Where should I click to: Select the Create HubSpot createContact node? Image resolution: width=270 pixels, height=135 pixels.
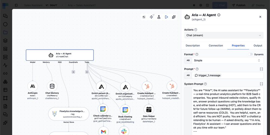tap(147, 86)
